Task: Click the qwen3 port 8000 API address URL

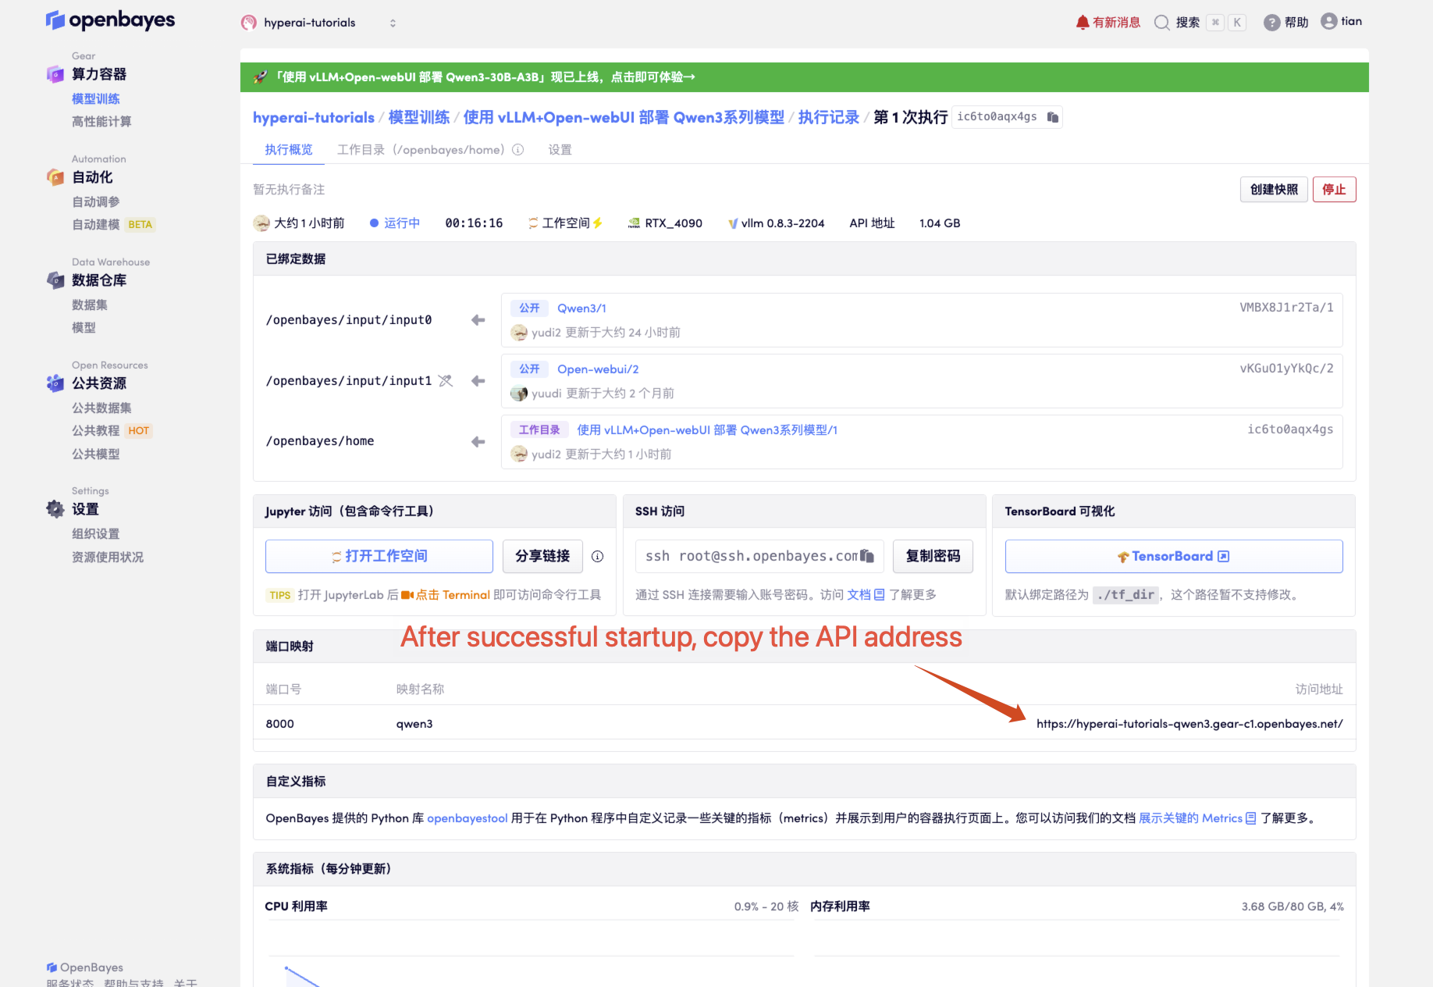Action: [1189, 723]
